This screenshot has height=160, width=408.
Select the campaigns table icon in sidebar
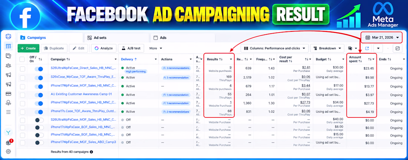point(8,46)
